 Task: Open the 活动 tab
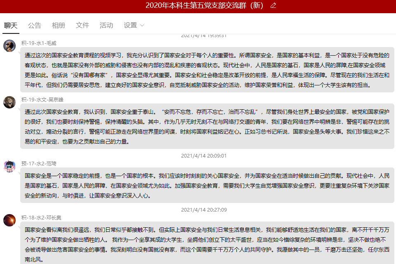(106, 25)
